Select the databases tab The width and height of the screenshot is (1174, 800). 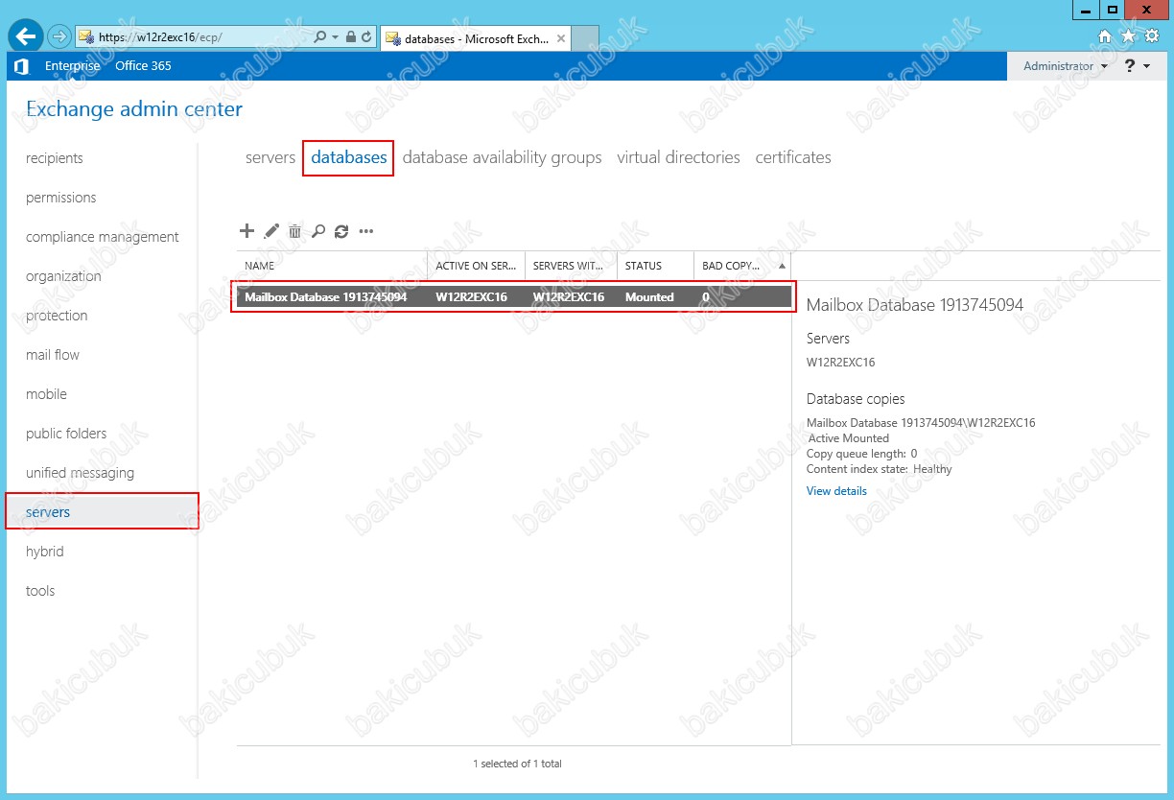point(349,157)
